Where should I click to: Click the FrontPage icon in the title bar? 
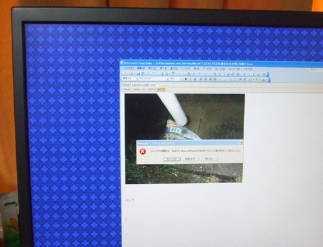122,63
